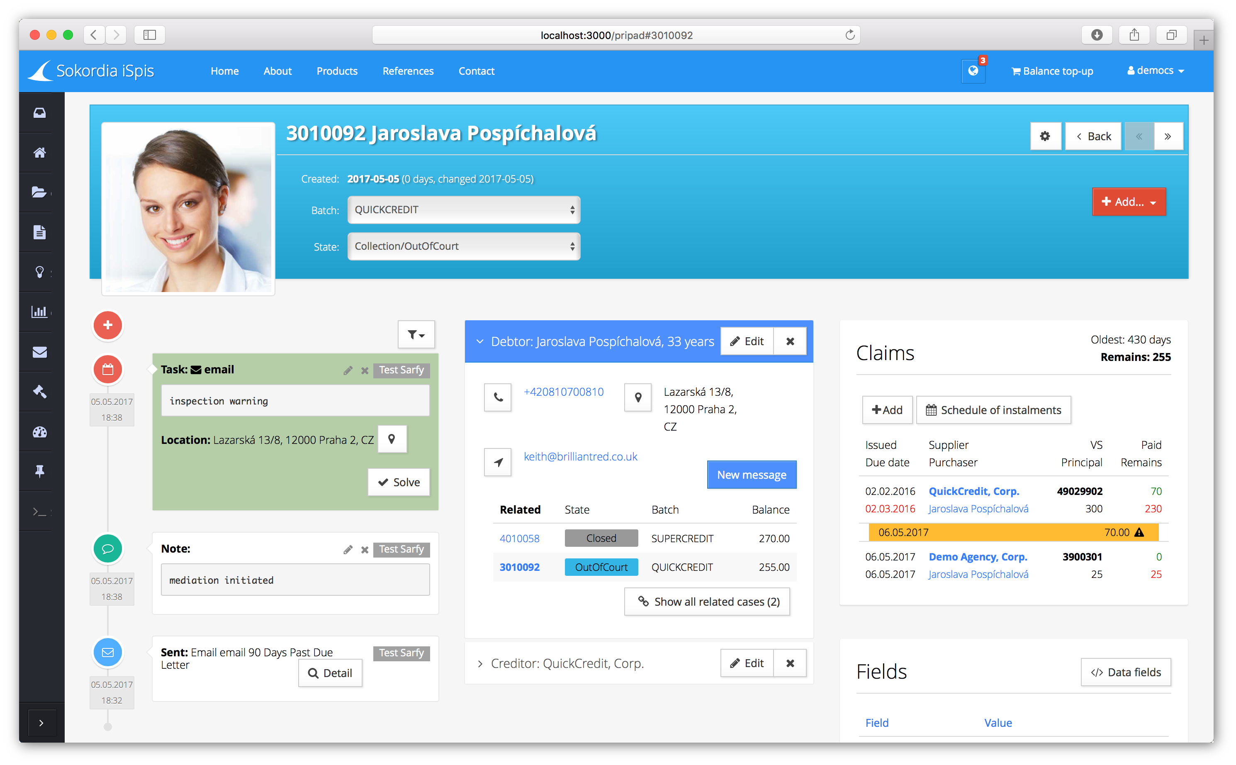Screen dimensions: 1236x765
Task: Open the envelope icon in the sidebar
Action: [x=40, y=352]
